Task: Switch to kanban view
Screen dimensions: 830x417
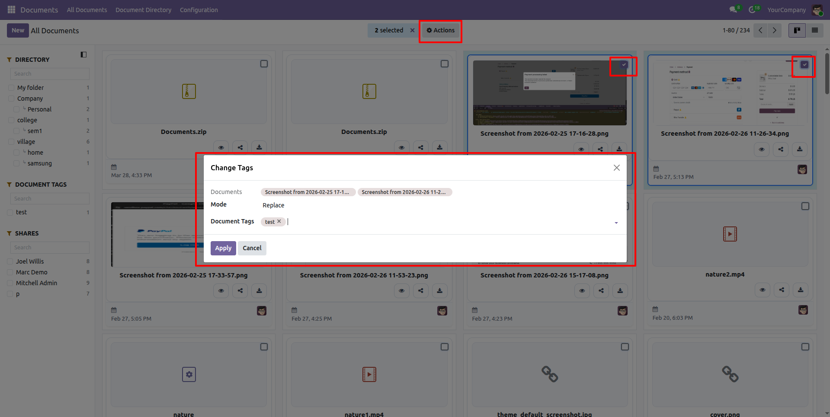Action: pyautogui.click(x=797, y=30)
